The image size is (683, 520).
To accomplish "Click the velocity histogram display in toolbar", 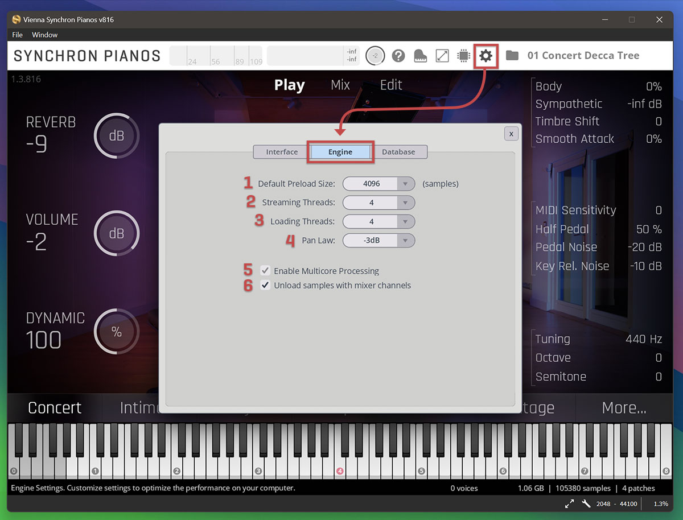I will point(216,56).
